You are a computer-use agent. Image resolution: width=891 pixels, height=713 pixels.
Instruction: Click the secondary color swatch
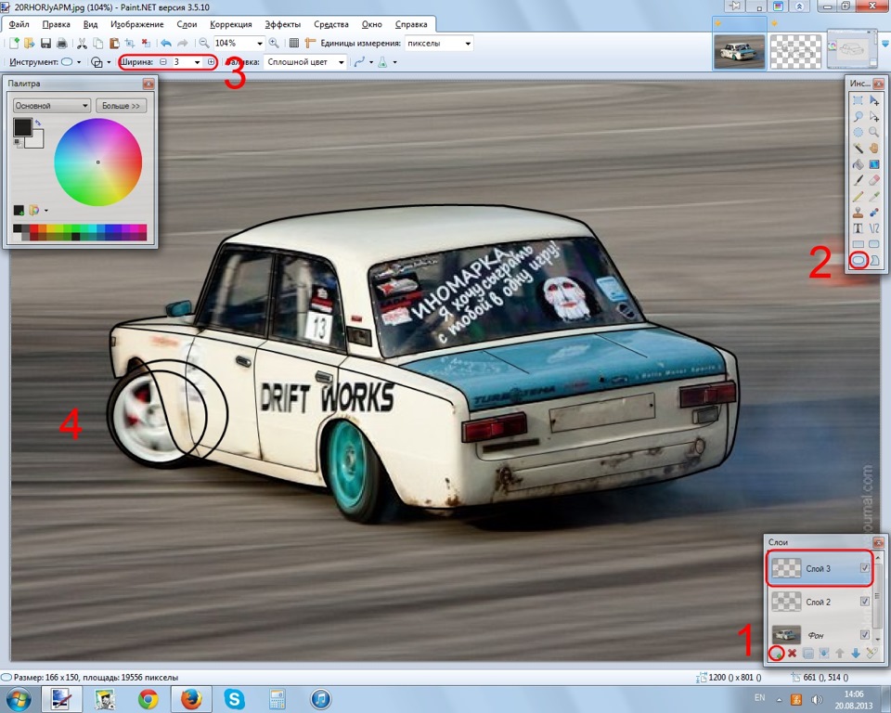37,140
